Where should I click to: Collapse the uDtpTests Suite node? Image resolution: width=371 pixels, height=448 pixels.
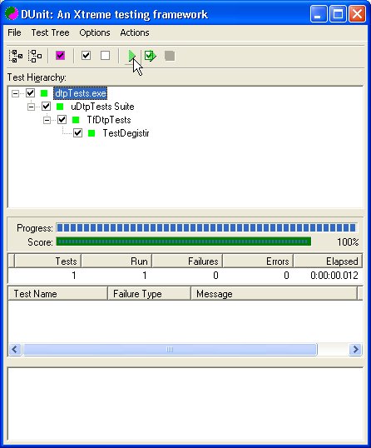[31, 107]
